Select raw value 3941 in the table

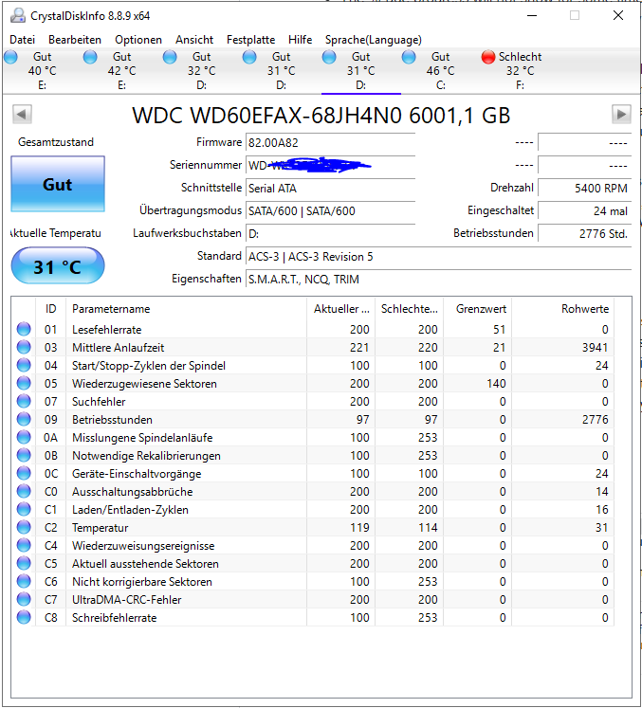[595, 348]
